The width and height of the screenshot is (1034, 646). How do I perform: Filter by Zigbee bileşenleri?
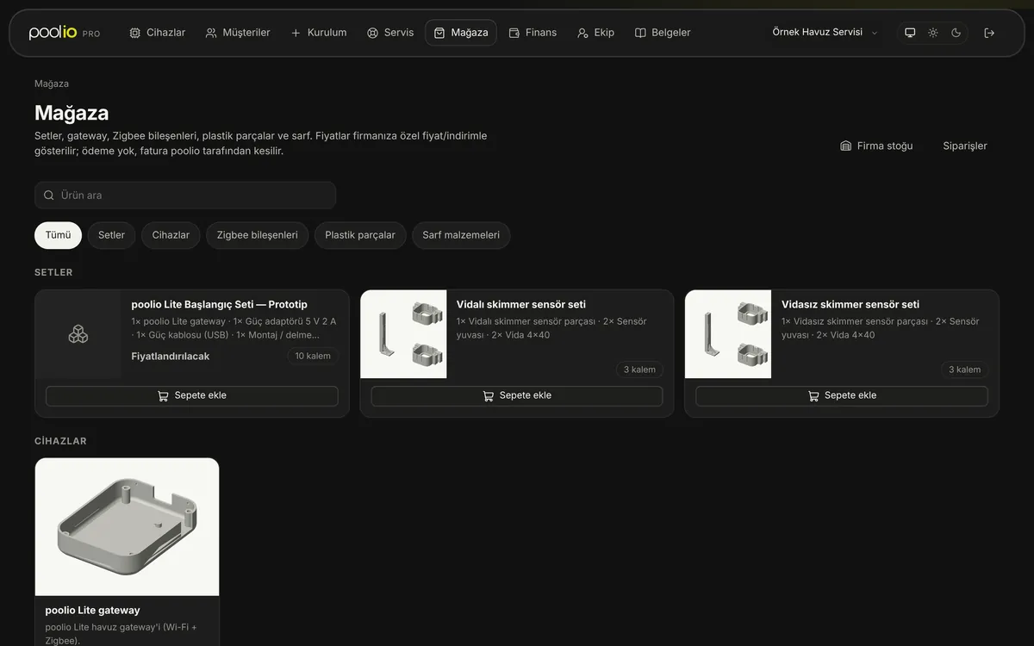pyautogui.click(x=257, y=235)
